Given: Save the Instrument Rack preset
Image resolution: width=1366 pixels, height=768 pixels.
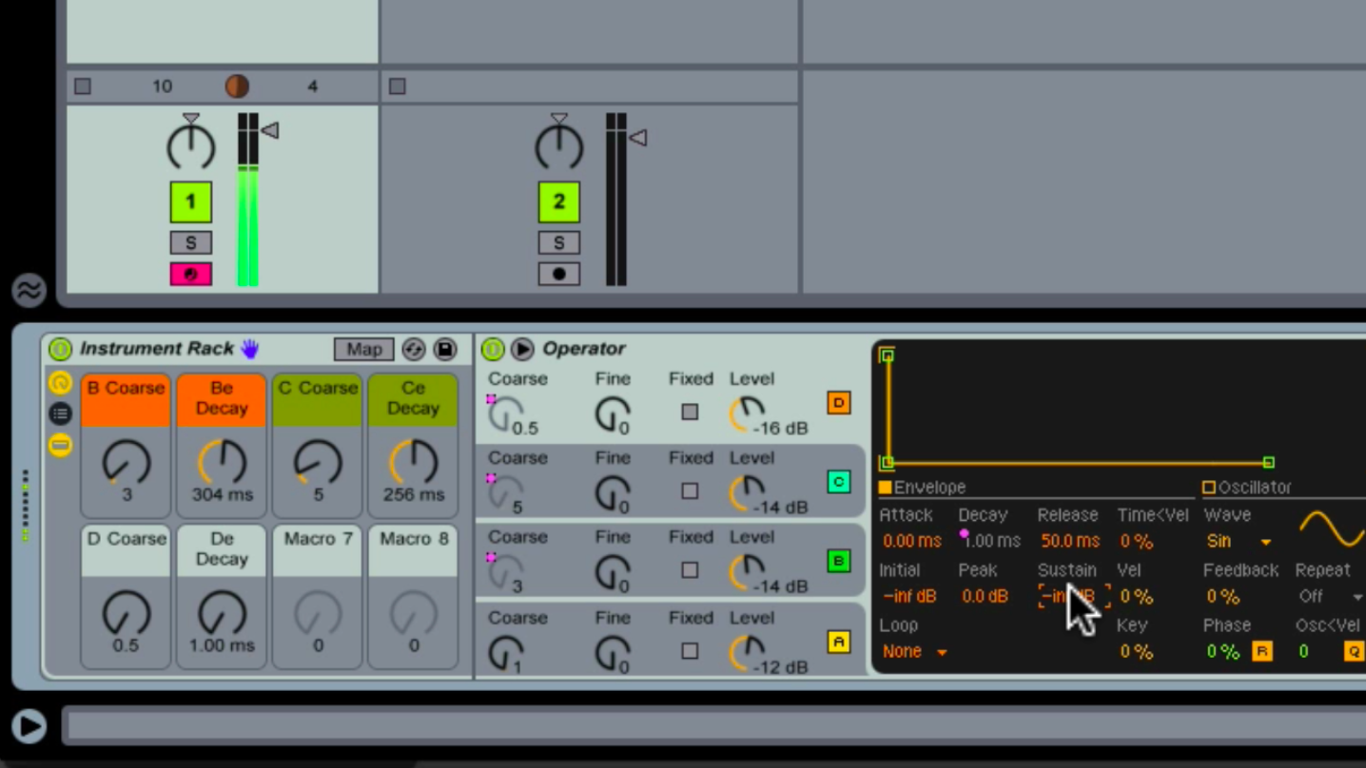Looking at the screenshot, I should [x=445, y=349].
